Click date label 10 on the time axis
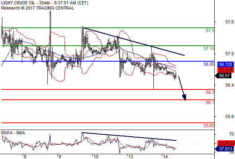The image size is (235, 159). pos(96,157)
